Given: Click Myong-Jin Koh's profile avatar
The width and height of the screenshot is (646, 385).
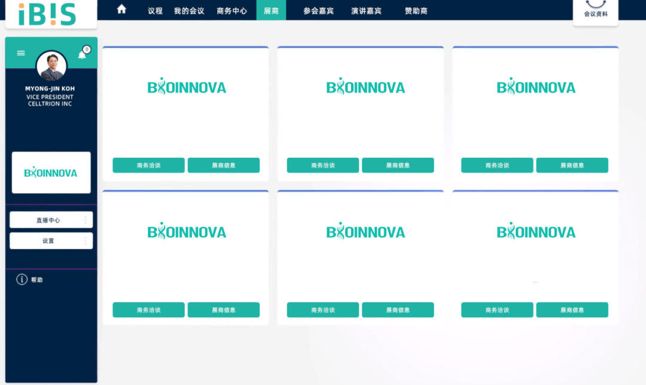Looking at the screenshot, I should tap(51, 66).
